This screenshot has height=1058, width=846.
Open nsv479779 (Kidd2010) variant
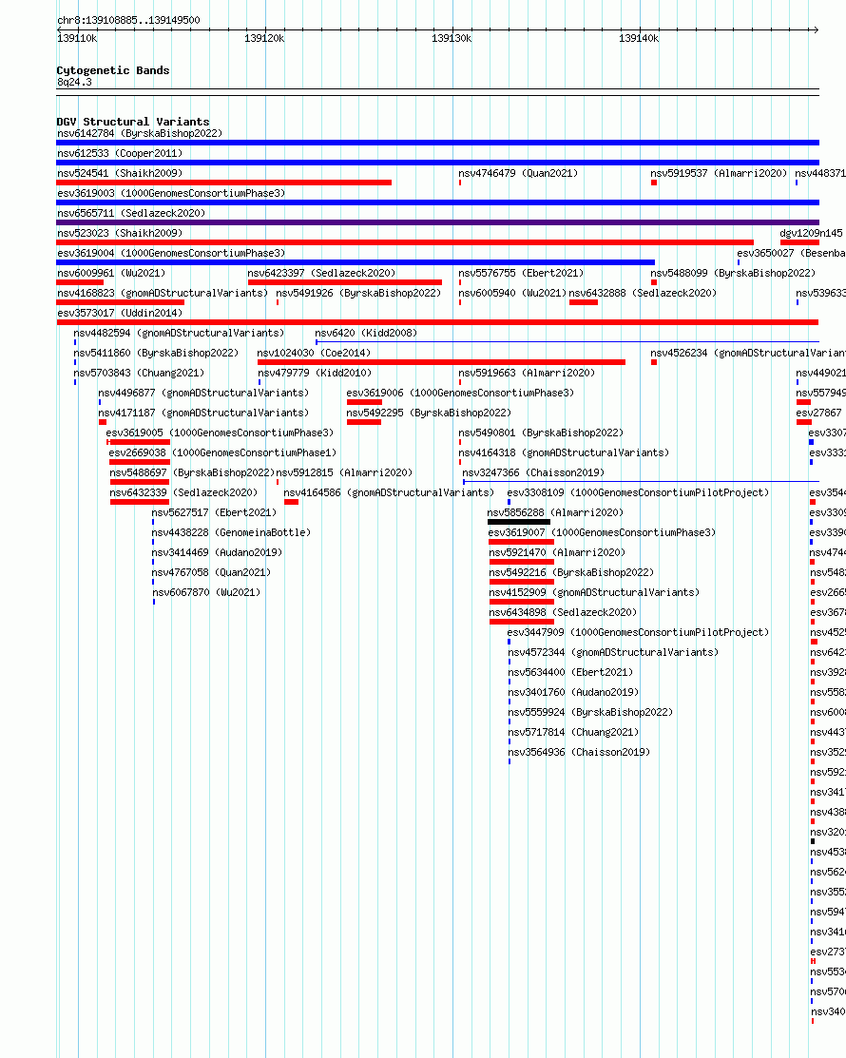coord(315,374)
